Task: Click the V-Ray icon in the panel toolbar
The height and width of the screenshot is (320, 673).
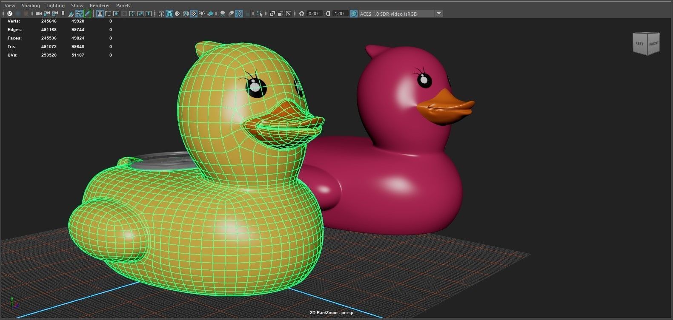Action: 10,14
